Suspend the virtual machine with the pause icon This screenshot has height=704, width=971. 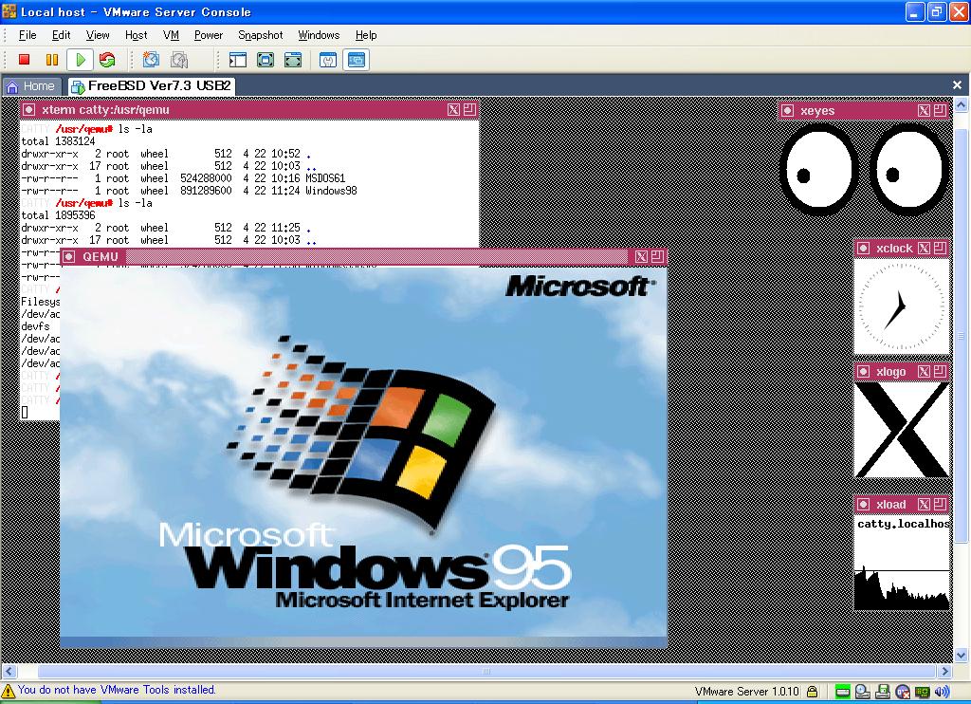[x=52, y=60]
